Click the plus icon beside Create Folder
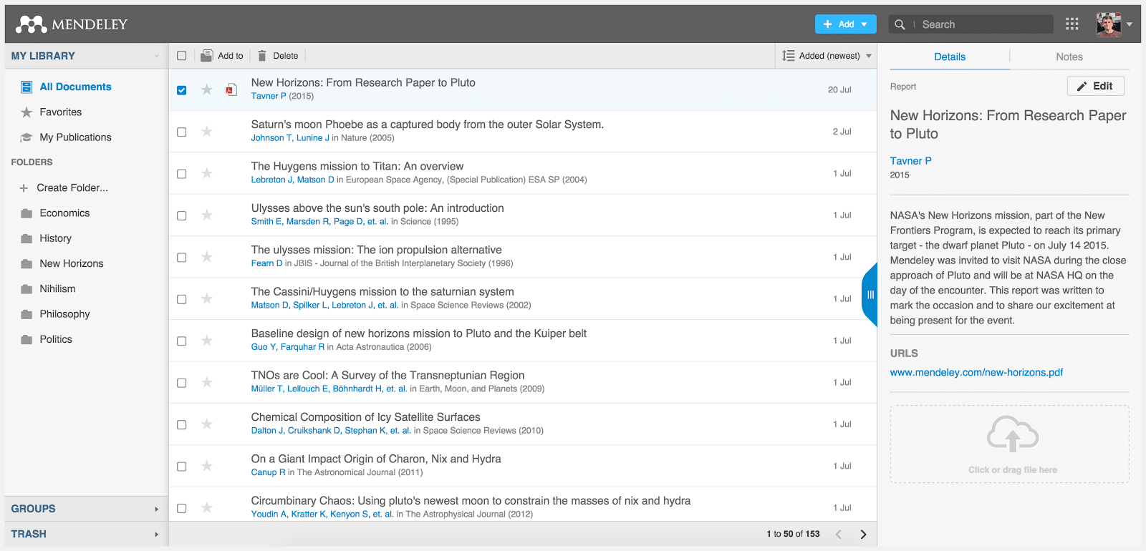Viewport: 1146px width, 551px height. point(24,188)
